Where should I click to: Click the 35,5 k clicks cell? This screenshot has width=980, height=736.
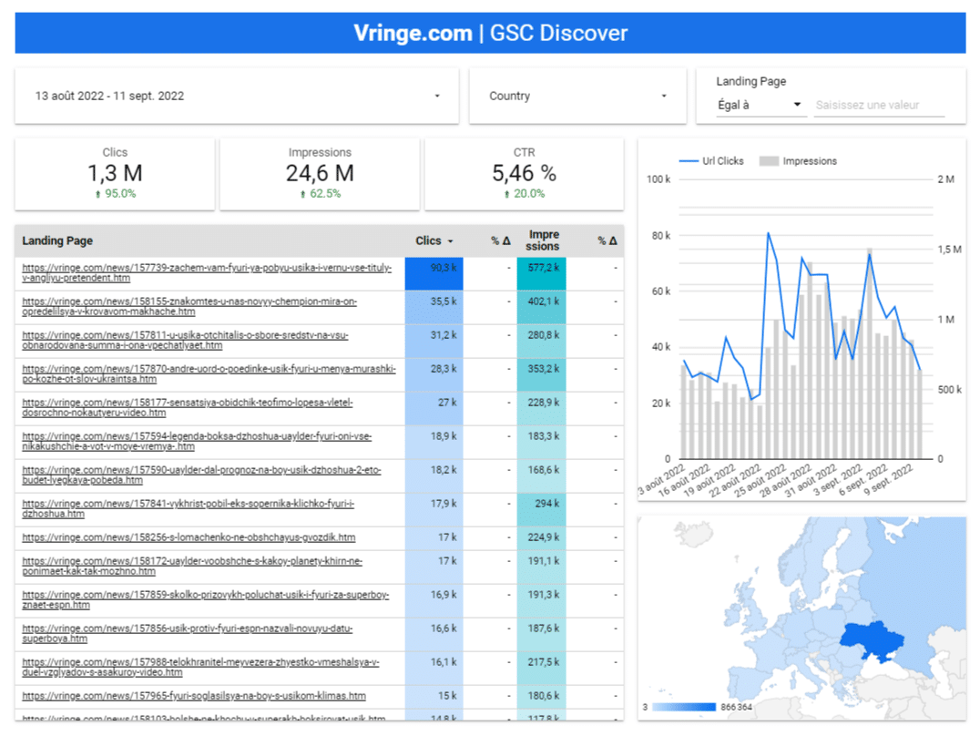[x=434, y=307]
